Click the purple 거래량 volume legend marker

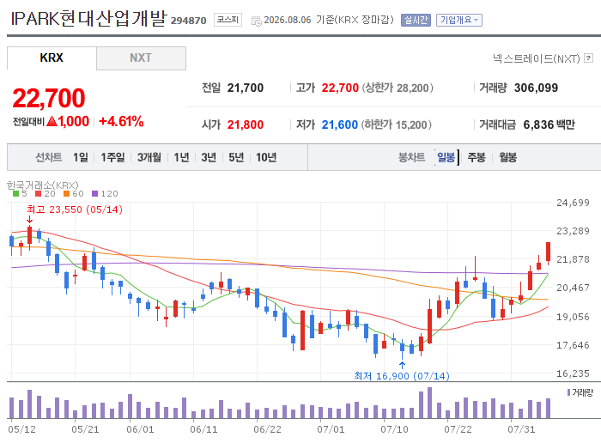pos(568,392)
